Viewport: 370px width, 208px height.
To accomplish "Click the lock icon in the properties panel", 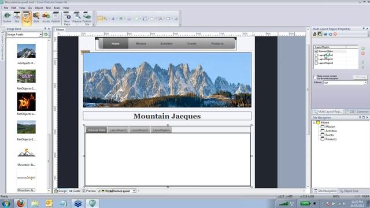I will tap(314, 34).
